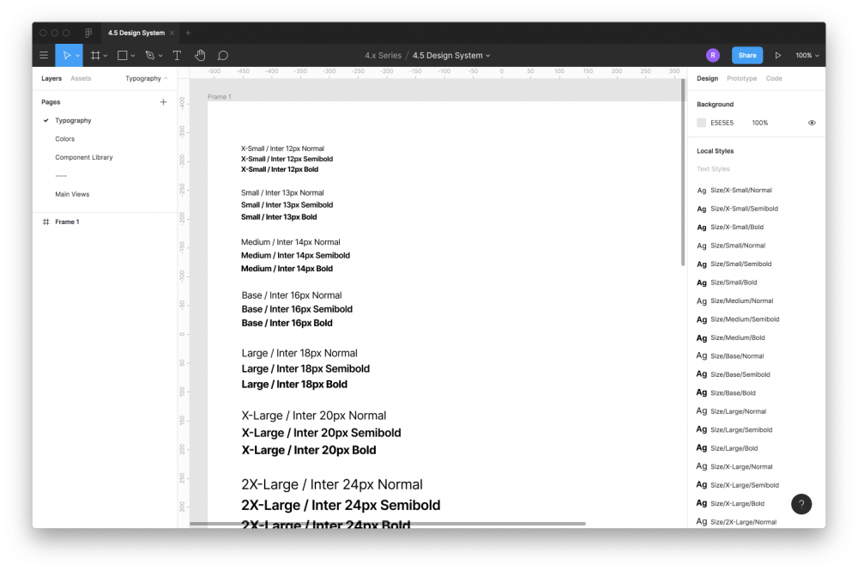Click the blue Share button

747,55
